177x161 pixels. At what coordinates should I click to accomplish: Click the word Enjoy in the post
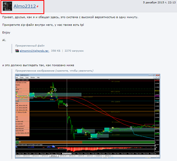pyautogui.click(x=6, y=33)
